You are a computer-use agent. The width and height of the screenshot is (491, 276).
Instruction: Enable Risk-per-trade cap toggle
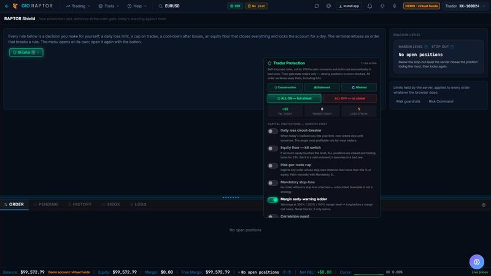point(273,166)
